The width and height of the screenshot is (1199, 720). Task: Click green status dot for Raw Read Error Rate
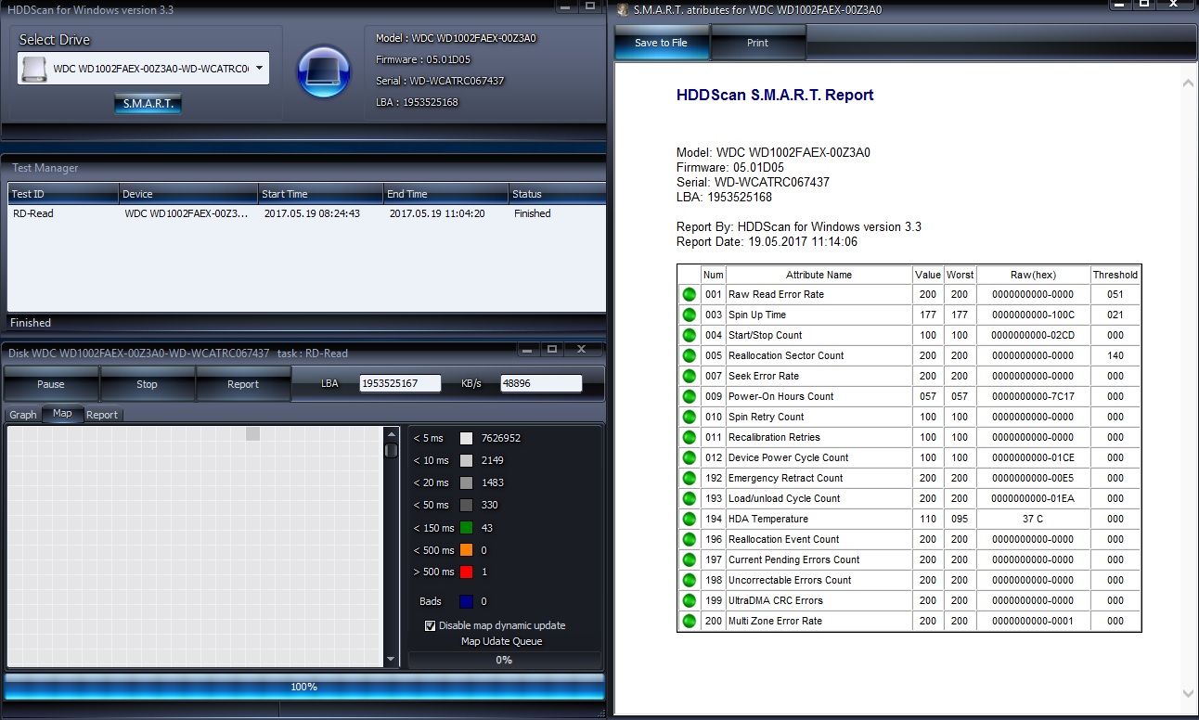(689, 294)
